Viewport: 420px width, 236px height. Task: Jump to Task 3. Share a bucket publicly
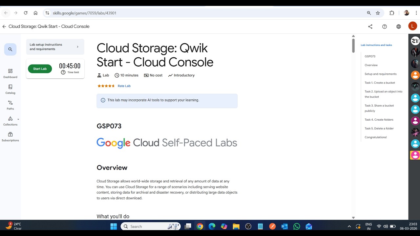tap(379, 108)
